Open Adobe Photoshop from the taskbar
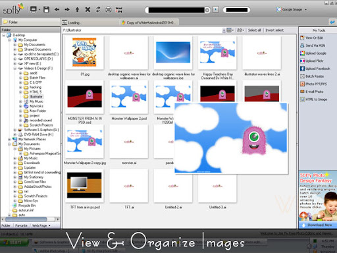 click(x=55, y=250)
